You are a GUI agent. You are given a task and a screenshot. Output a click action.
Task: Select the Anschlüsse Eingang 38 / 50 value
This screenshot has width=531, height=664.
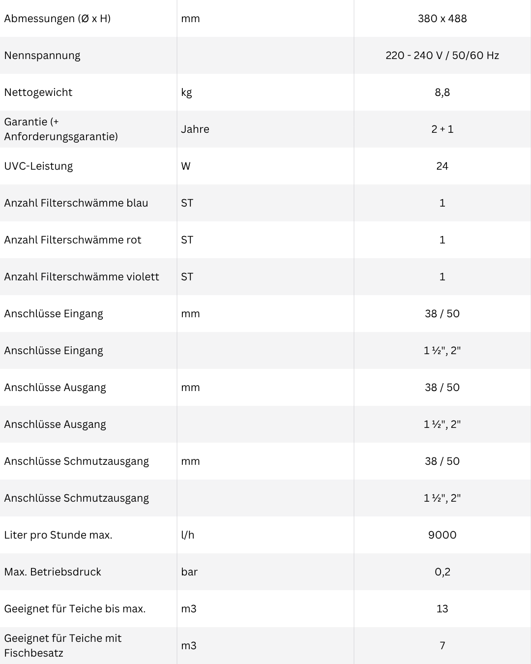coord(442,314)
